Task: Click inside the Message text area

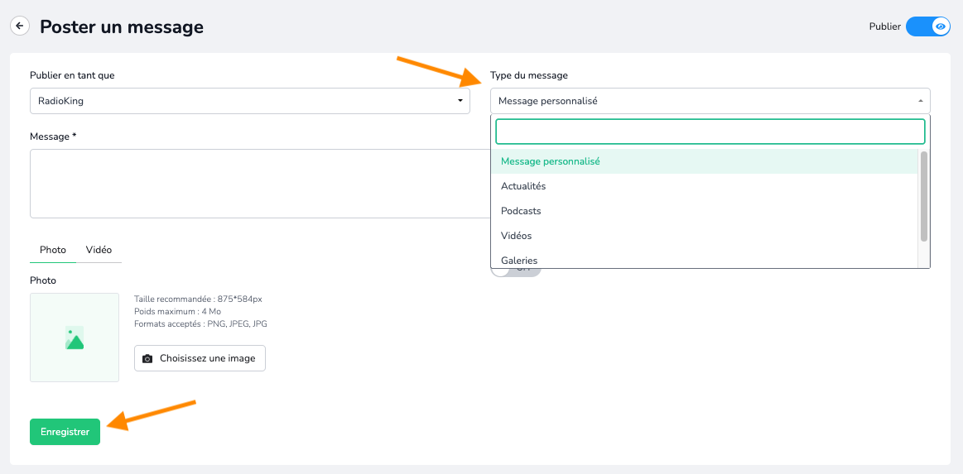Action: [260, 184]
